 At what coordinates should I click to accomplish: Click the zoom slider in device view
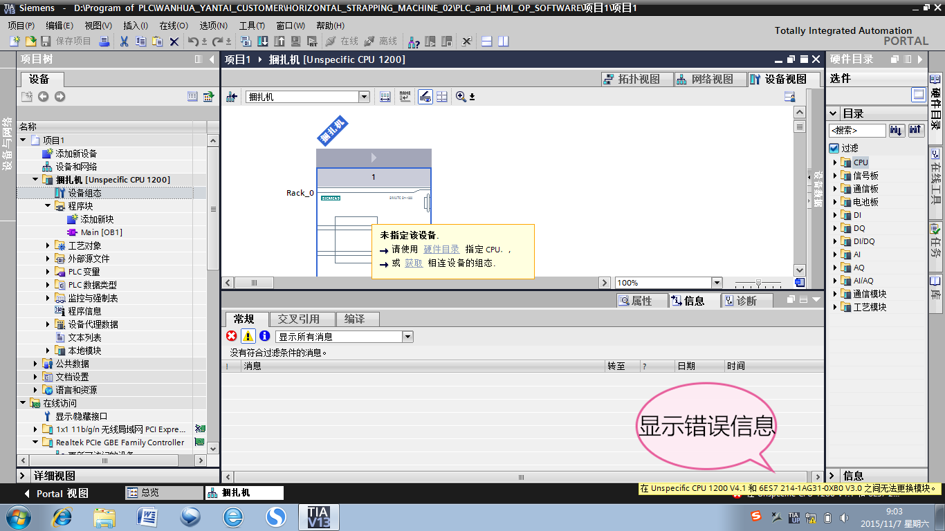pyautogui.click(x=758, y=282)
